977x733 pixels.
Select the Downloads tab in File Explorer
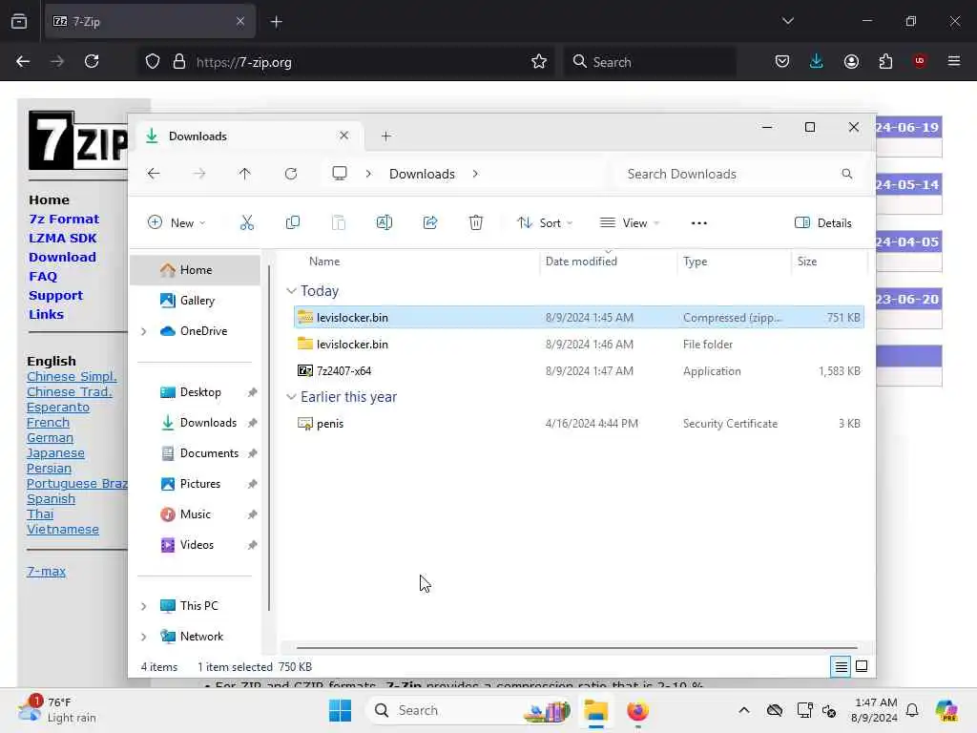pyautogui.click(x=247, y=136)
